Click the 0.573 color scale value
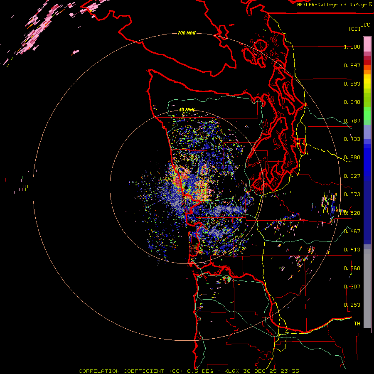Screen dimensions: 374x374 coord(352,194)
